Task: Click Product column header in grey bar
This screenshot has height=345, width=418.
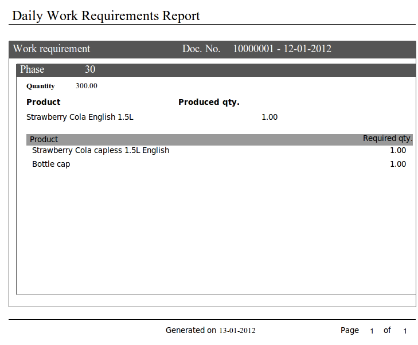Action: pyautogui.click(x=44, y=139)
